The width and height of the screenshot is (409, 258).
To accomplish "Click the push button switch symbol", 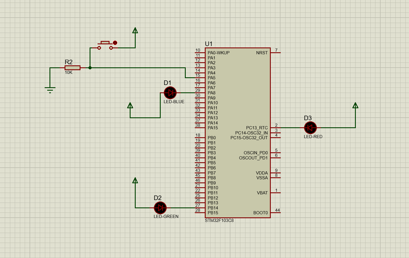I will tap(105, 45).
